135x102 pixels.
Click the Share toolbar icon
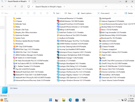pyautogui.click(x=41, y=13)
